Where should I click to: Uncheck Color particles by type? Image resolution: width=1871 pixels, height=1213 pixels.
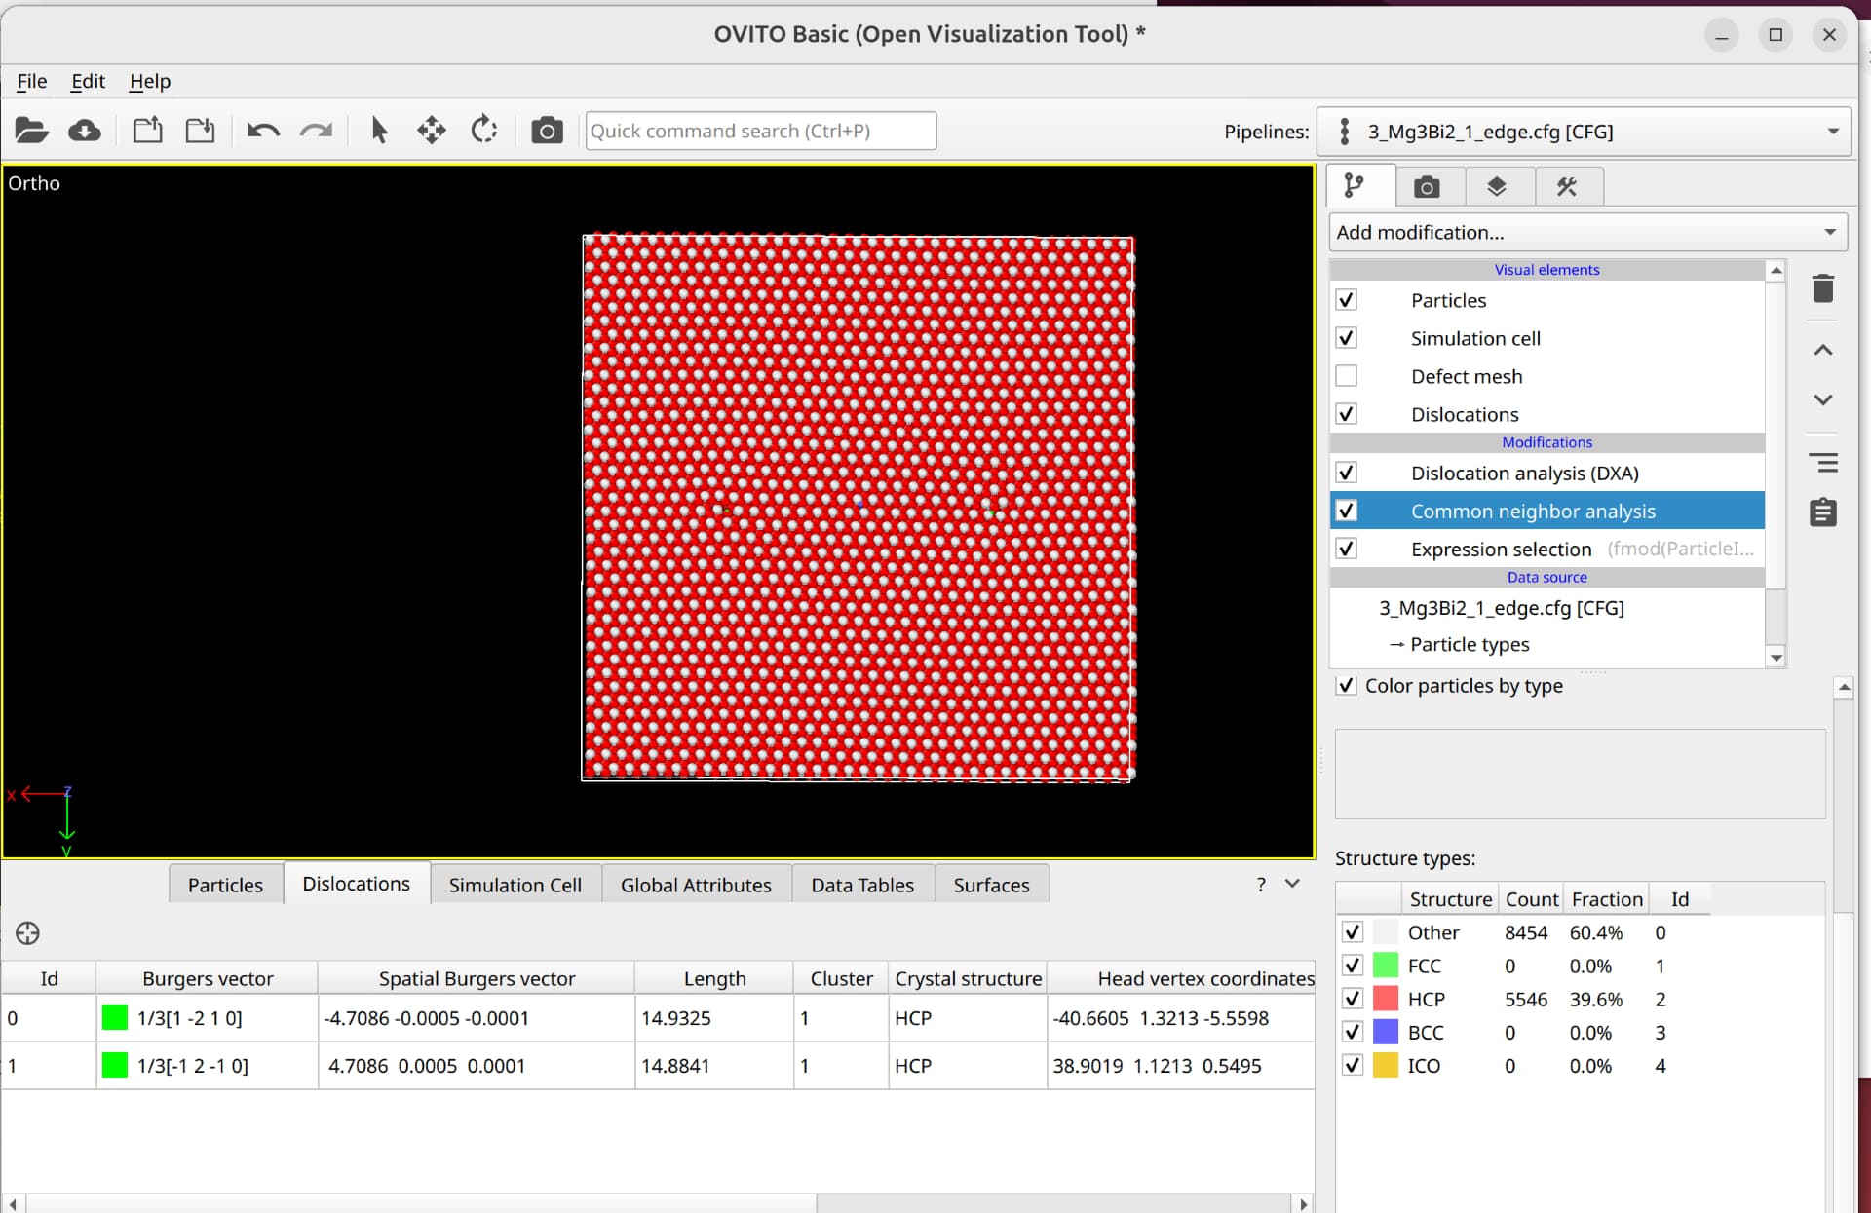(1347, 686)
